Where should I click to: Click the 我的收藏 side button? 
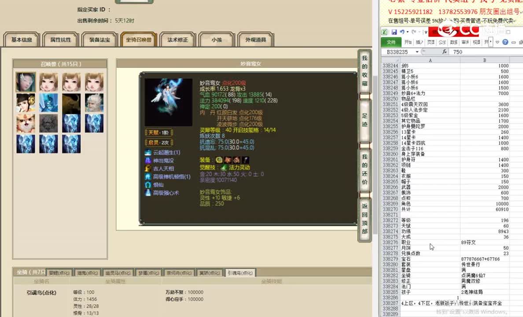(x=365, y=71)
